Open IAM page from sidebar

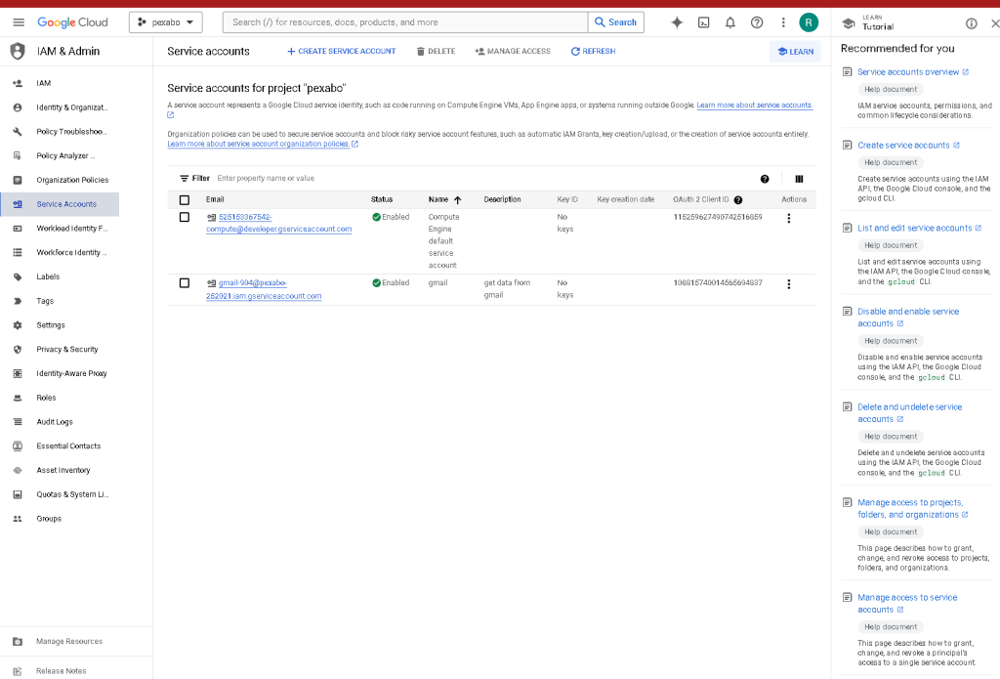(43, 83)
